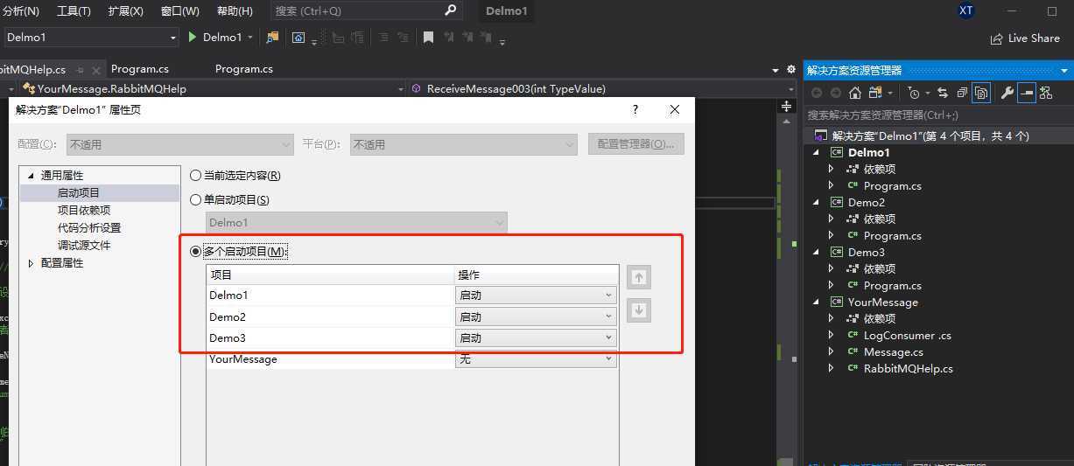Screen dimensions: 1074x466
Task: Click the 配置管理器(O)... button
Action: (x=636, y=144)
